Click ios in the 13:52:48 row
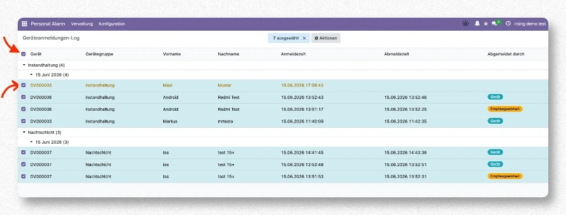566x215 pixels. coord(166,164)
